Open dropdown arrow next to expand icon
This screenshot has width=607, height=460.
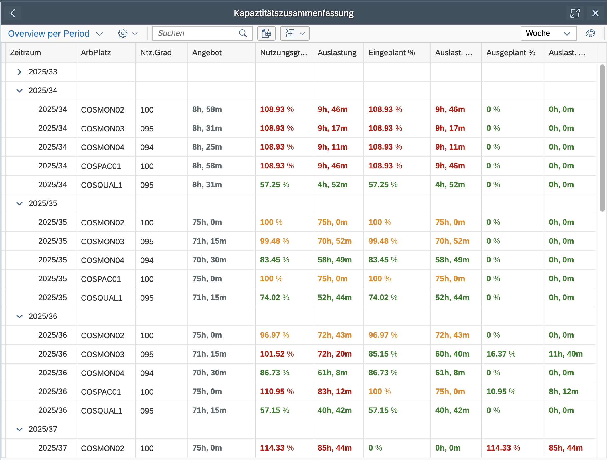tap(302, 33)
